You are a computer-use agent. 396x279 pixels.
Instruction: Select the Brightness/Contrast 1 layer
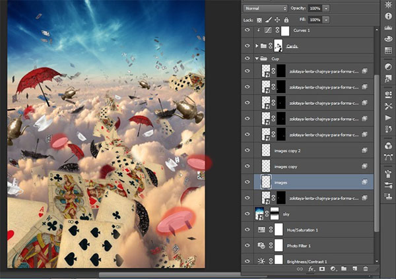point(313,261)
